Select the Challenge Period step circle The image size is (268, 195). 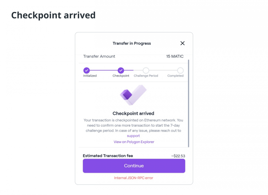146,70
